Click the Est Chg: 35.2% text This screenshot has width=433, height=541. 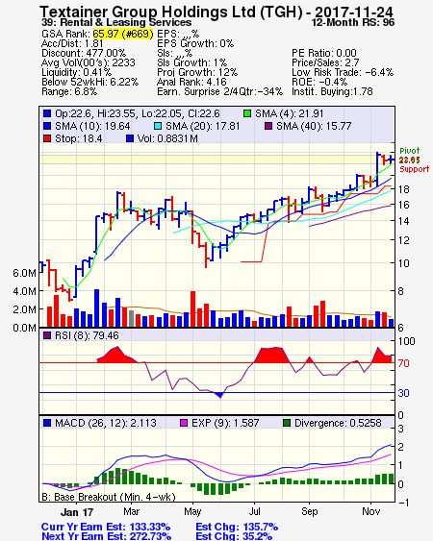tap(234, 536)
